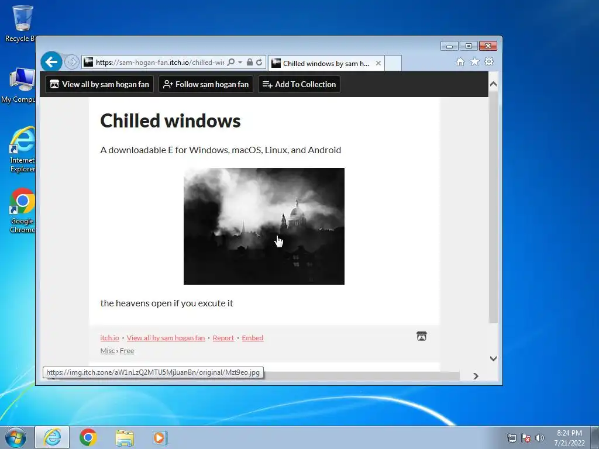
Task: Launch Chrome from the taskbar
Action: 88,437
